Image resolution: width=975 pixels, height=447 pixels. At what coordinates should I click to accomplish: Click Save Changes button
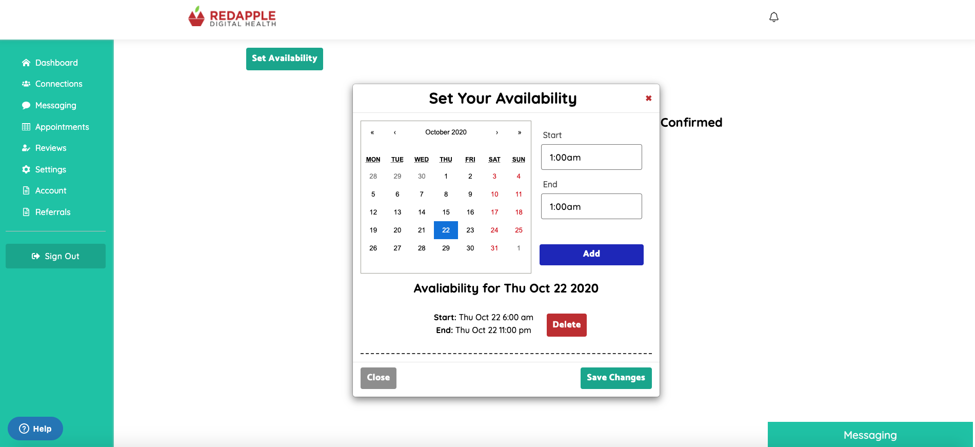[615, 378]
